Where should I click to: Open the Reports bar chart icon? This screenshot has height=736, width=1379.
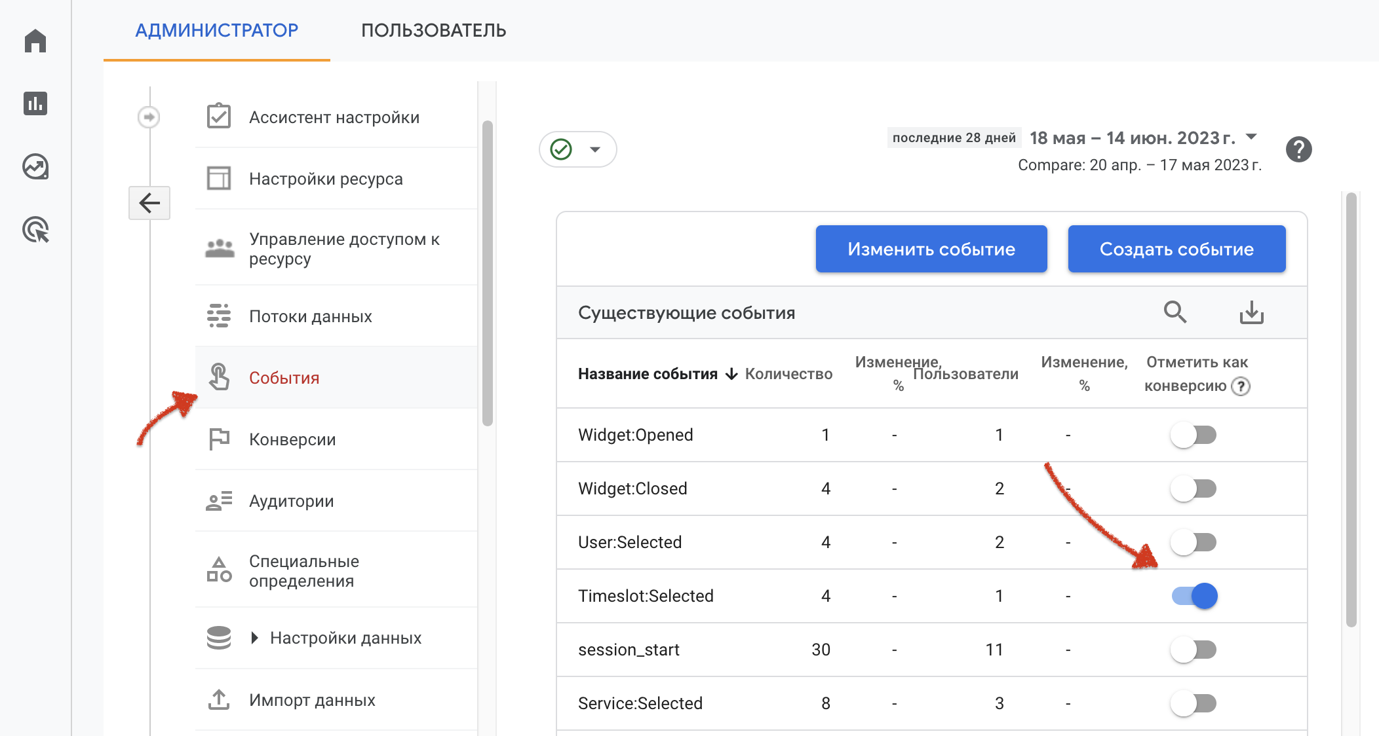(x=35, y=103)
